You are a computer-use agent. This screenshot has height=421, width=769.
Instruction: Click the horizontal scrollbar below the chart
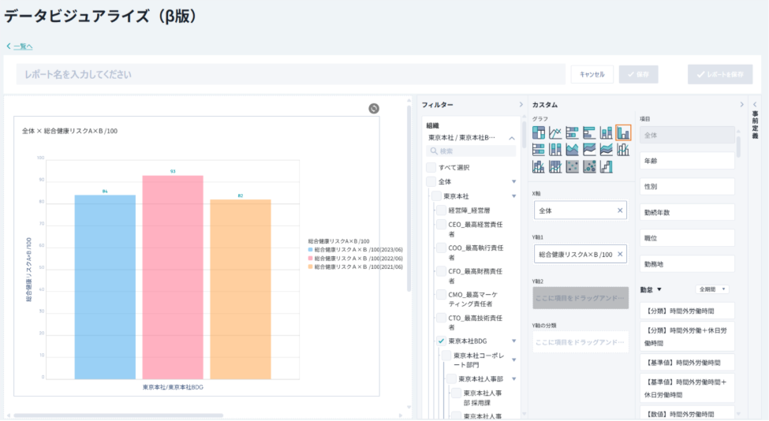click(x=118, y=415)
